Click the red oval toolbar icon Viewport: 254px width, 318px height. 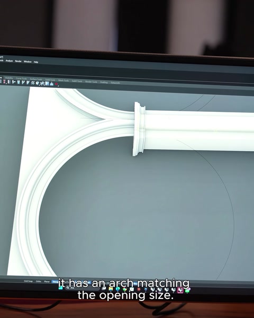click(56, 84)
